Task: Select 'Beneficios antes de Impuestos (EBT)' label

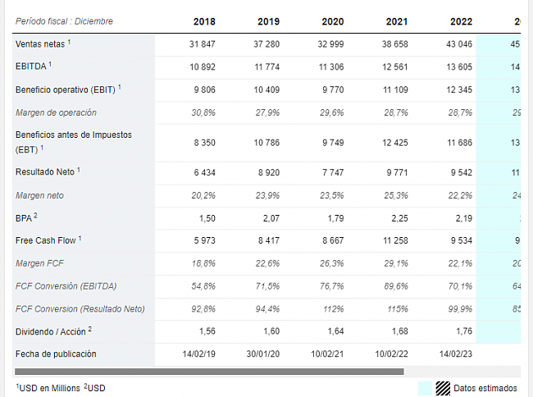Action: click(x=74, y=142)
